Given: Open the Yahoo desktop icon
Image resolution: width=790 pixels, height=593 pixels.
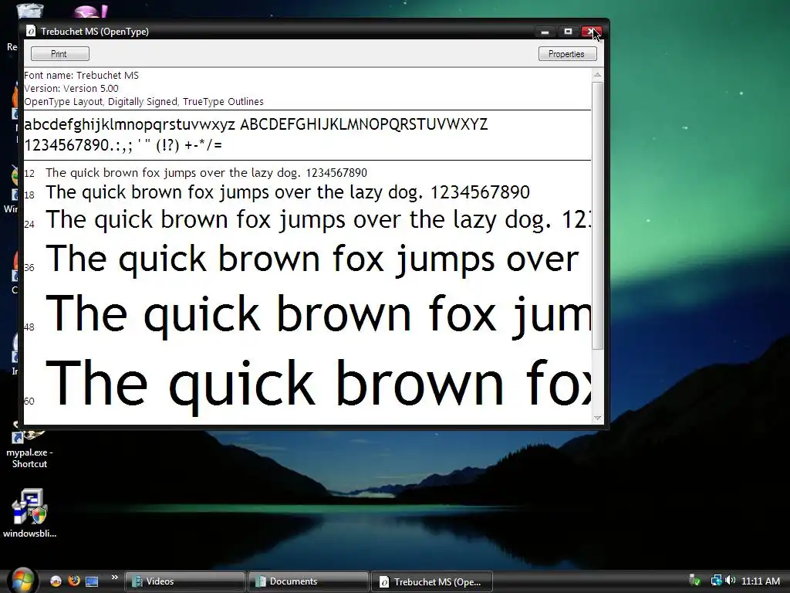Looking at the screenshot, I should click(91, 10).
